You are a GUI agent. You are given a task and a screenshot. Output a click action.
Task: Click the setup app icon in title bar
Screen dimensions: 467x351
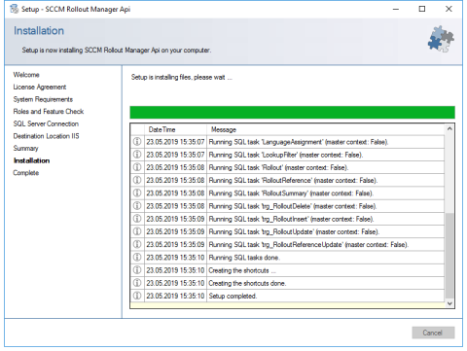coord(14,9)
